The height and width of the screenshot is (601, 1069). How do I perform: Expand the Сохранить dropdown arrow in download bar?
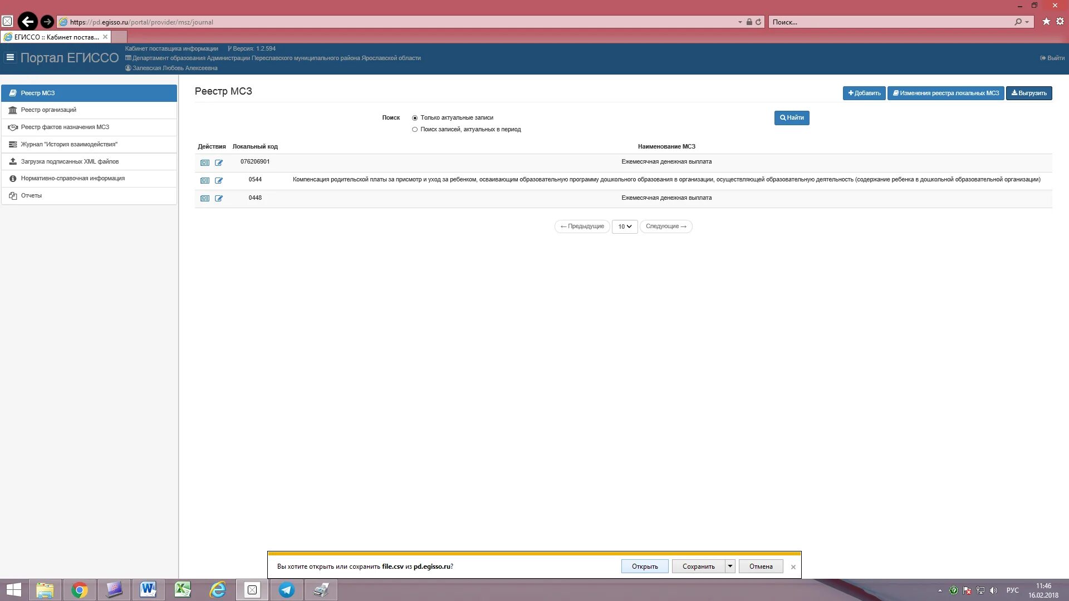pyautogui.click(x=730, y=566)
